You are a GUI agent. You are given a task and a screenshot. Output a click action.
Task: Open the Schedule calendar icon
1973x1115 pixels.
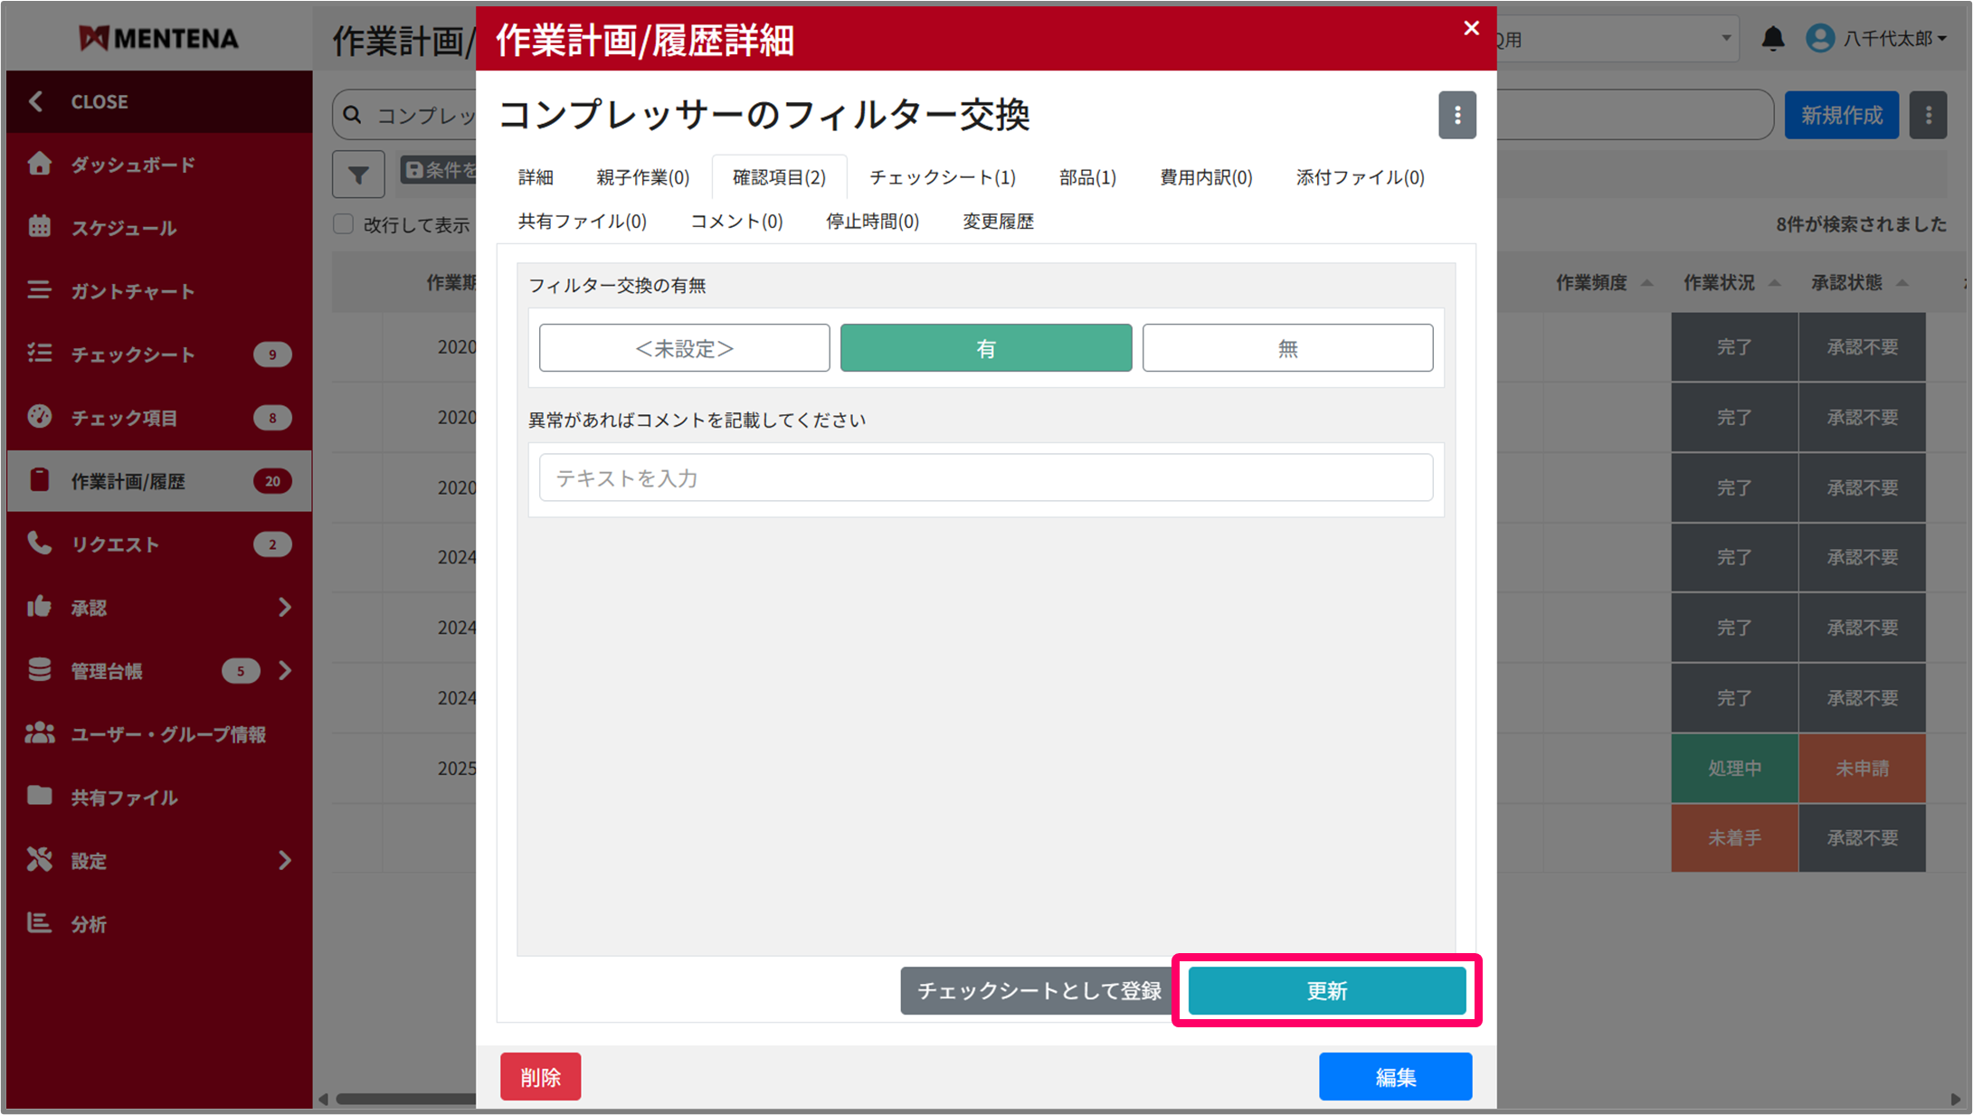pyautogui.click(x=40, y=227)
